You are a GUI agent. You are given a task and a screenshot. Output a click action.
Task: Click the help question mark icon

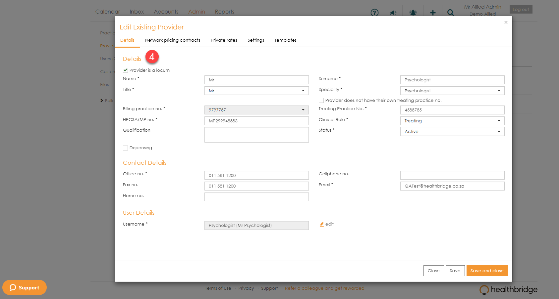[374, 13]
